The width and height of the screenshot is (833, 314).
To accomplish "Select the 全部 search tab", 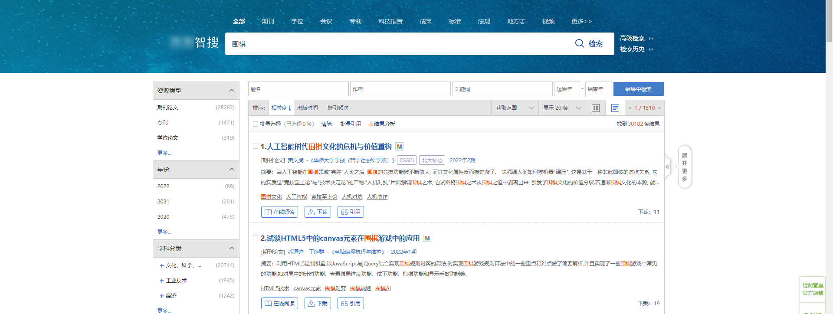I will pos(239,21).
